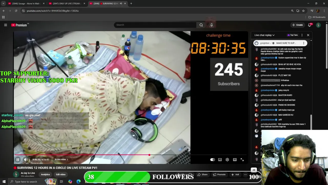This screenshot has width=328, height=185.
Task: Open the Chrome profile avatar
Action: coord(318,11)
